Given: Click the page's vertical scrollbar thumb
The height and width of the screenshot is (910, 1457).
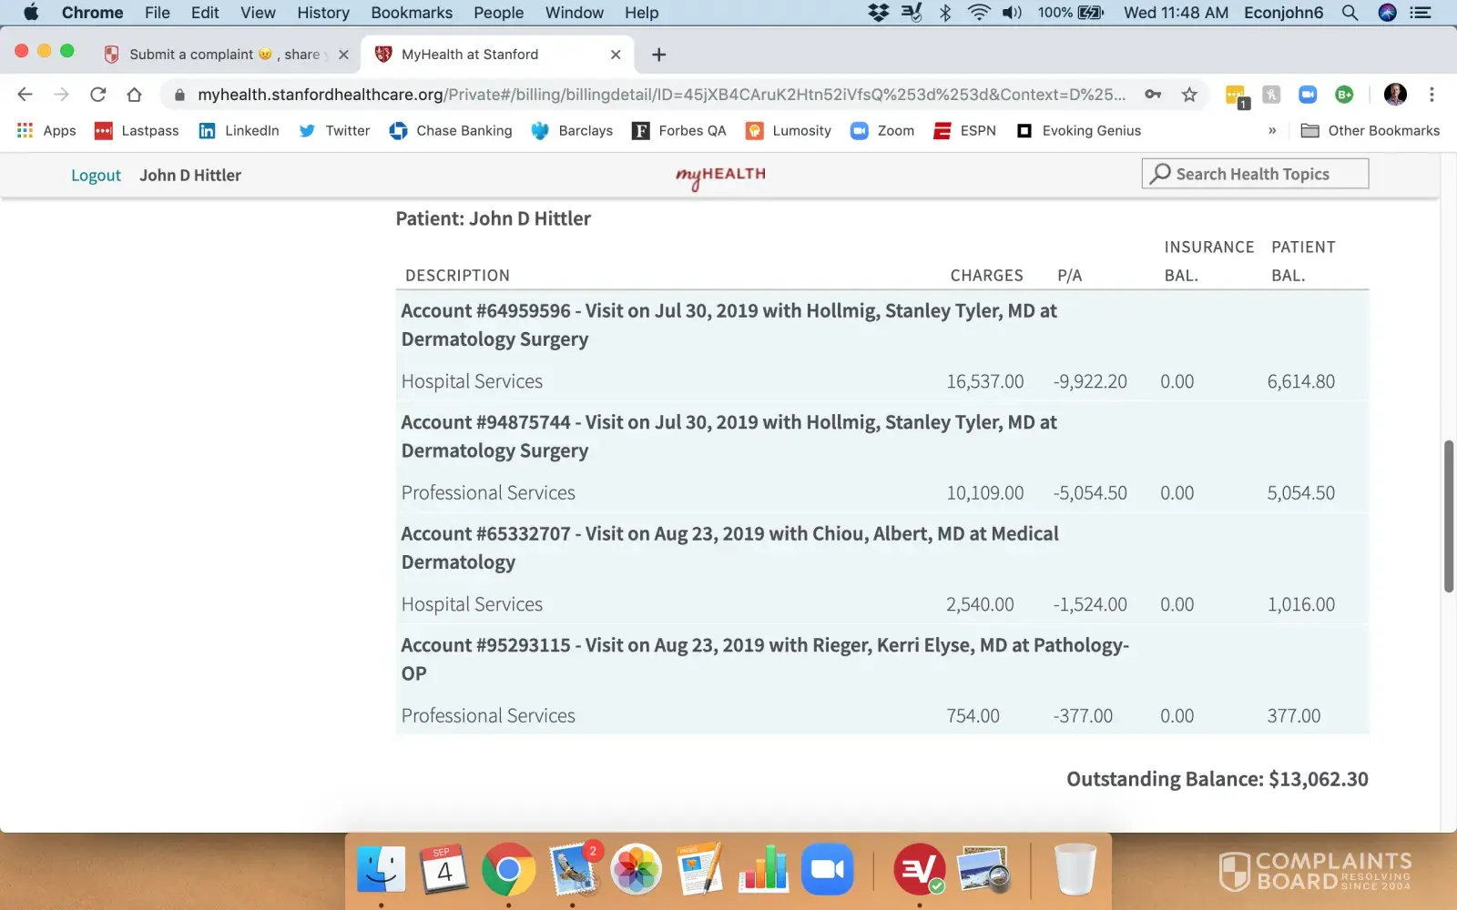Looking at the screenshot, I should (1448, 516).
